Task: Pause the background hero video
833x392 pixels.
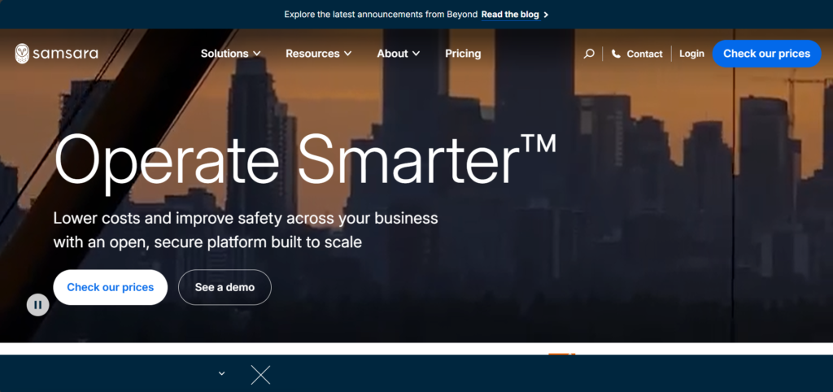Action: coord(37,305)
